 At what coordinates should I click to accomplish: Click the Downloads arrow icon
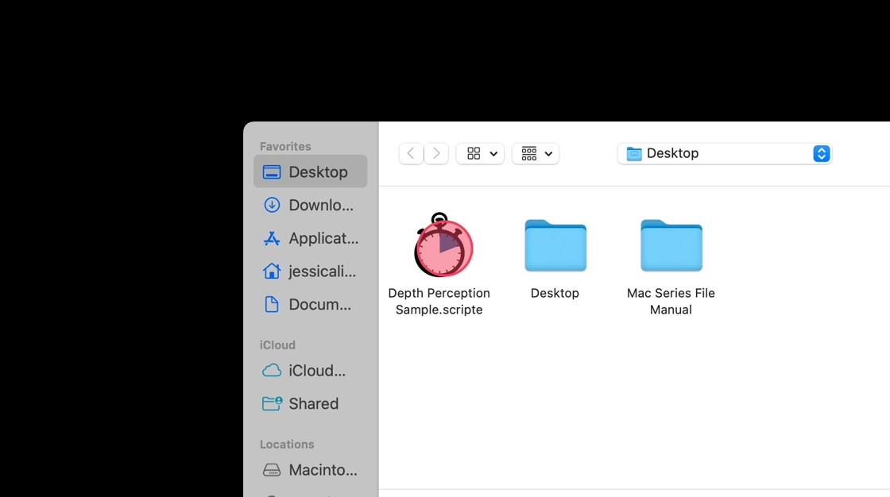coord(272,205)
